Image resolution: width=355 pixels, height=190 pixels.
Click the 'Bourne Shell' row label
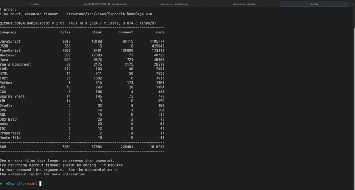click(x=12, y=96)
